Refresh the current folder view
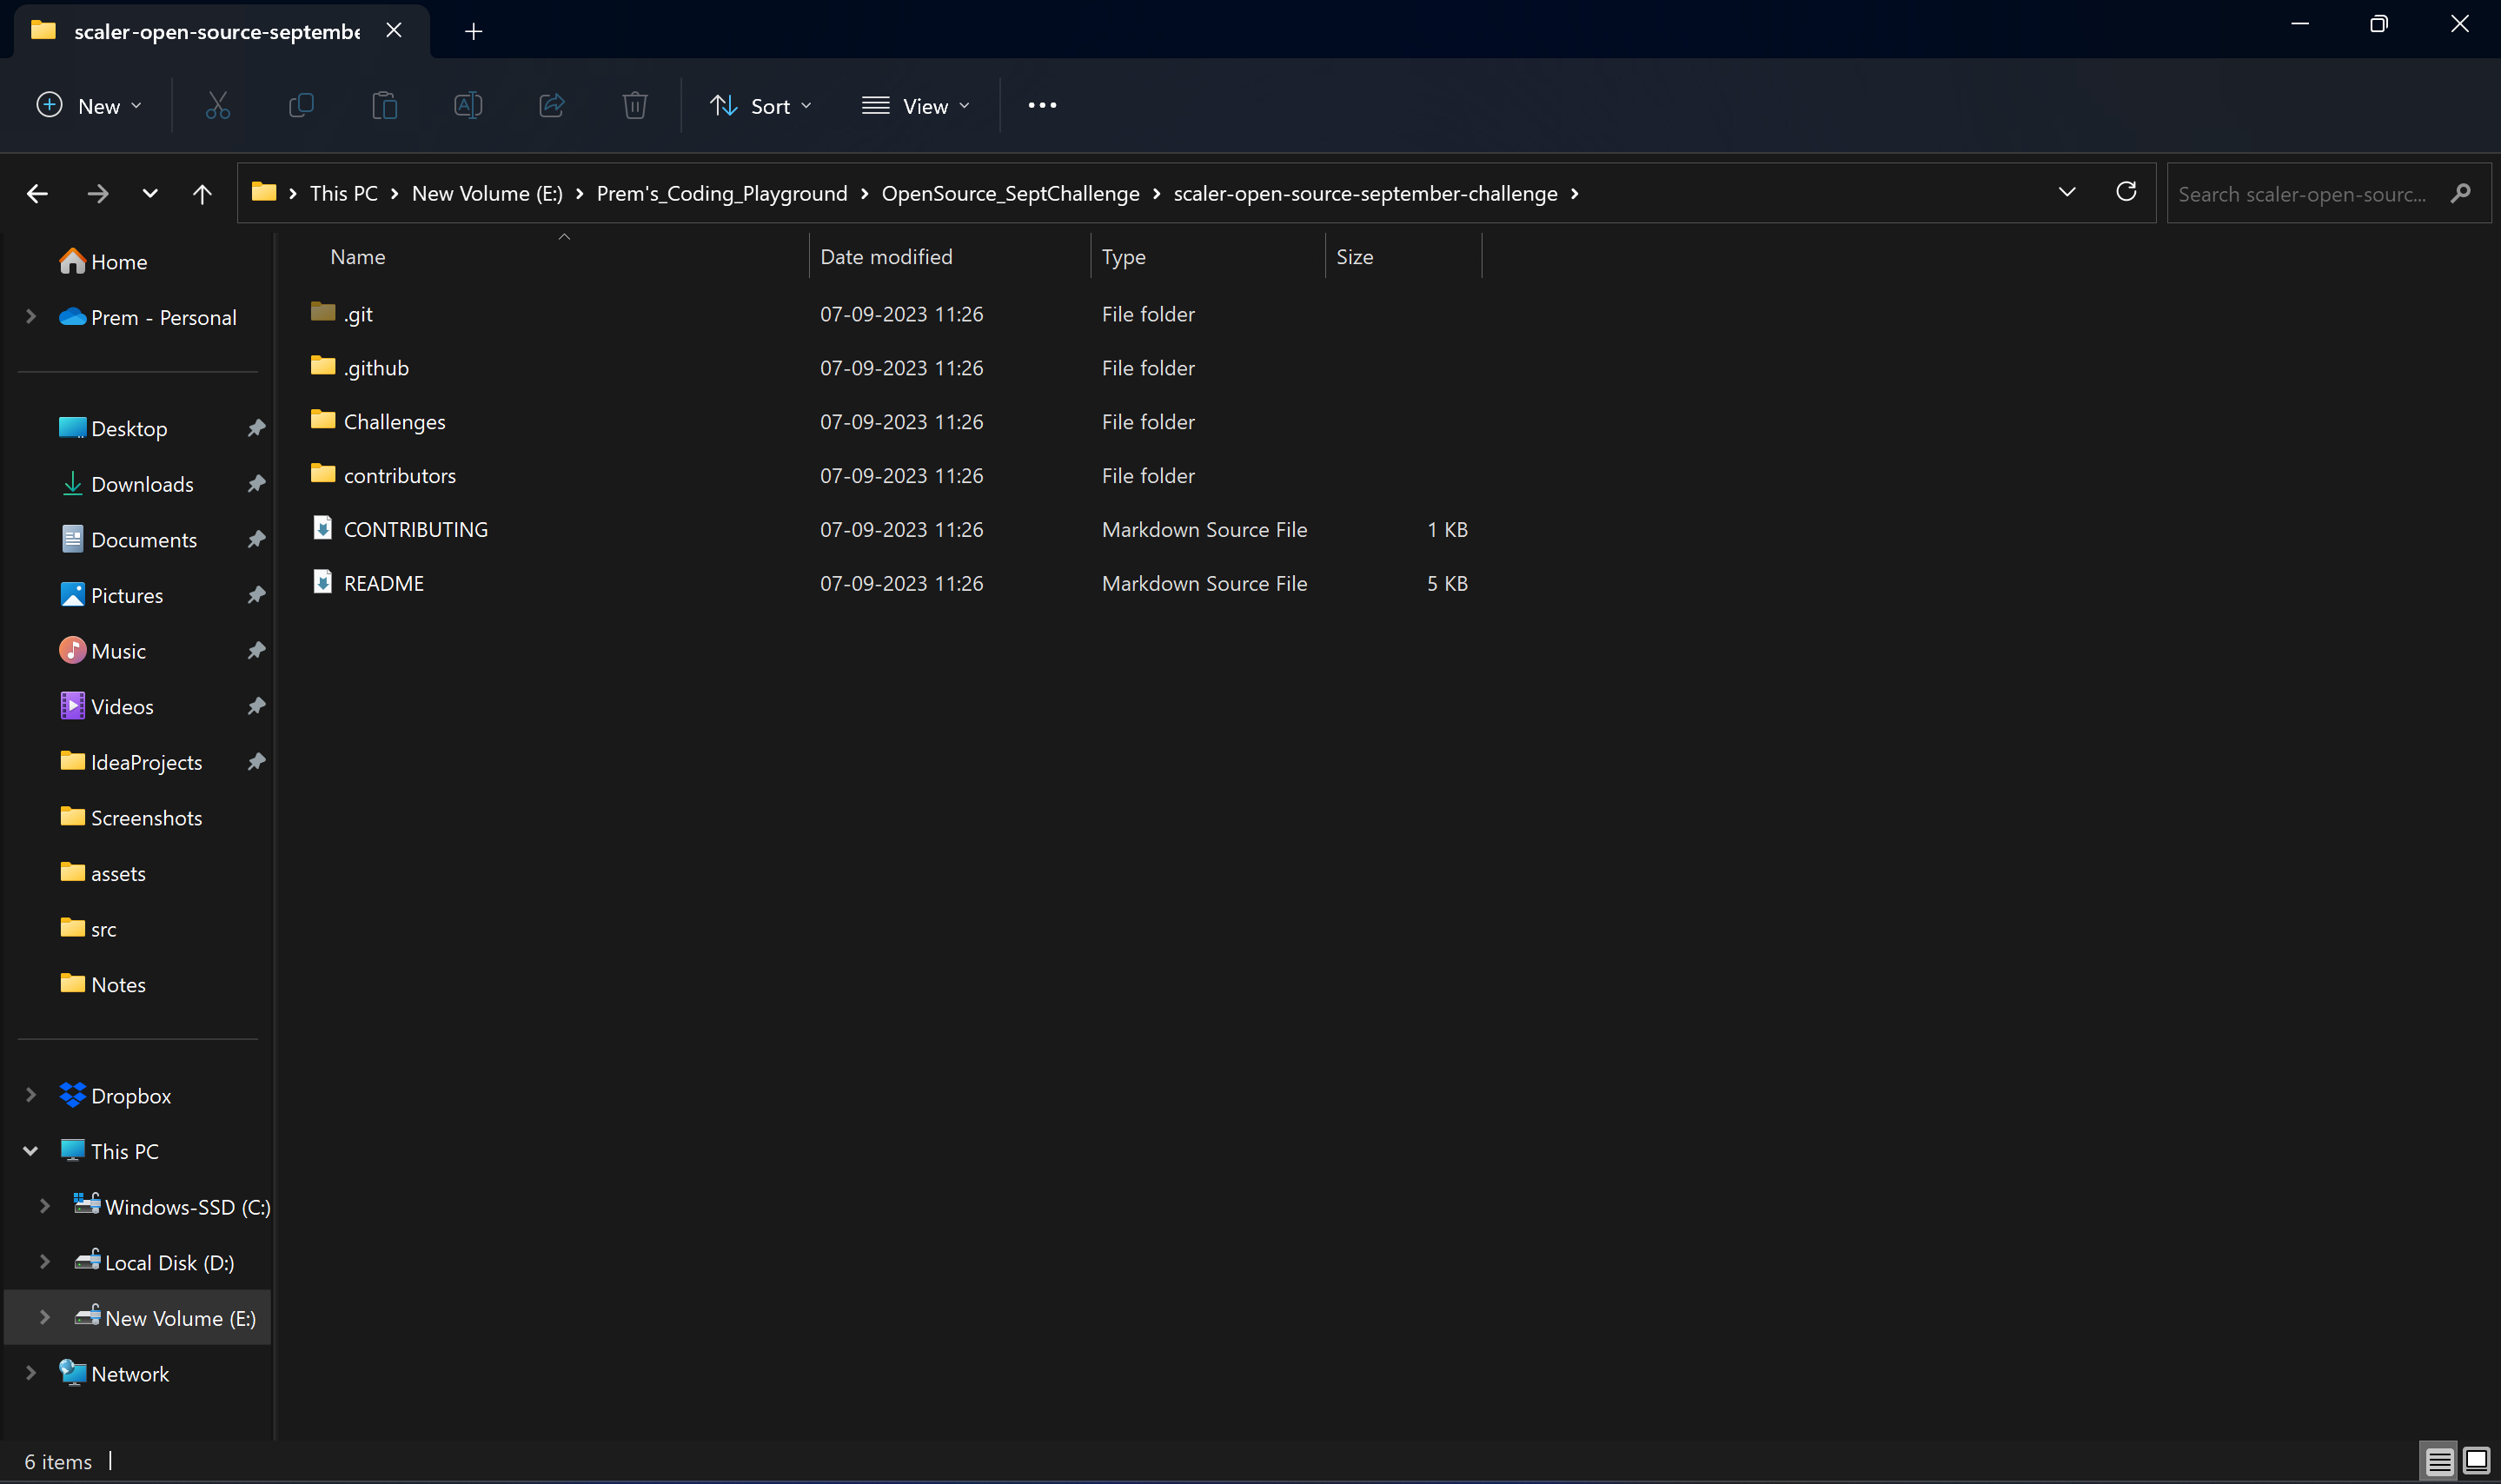 2126,192
